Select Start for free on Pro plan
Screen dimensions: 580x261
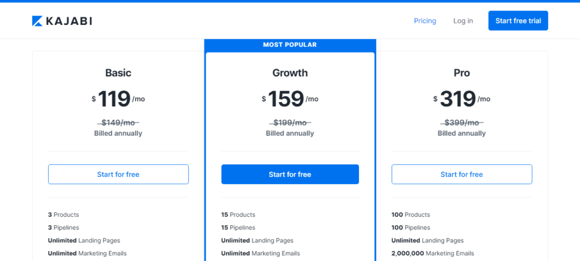462,175
